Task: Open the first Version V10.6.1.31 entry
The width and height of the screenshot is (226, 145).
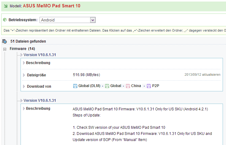Action: pos(40,55)
